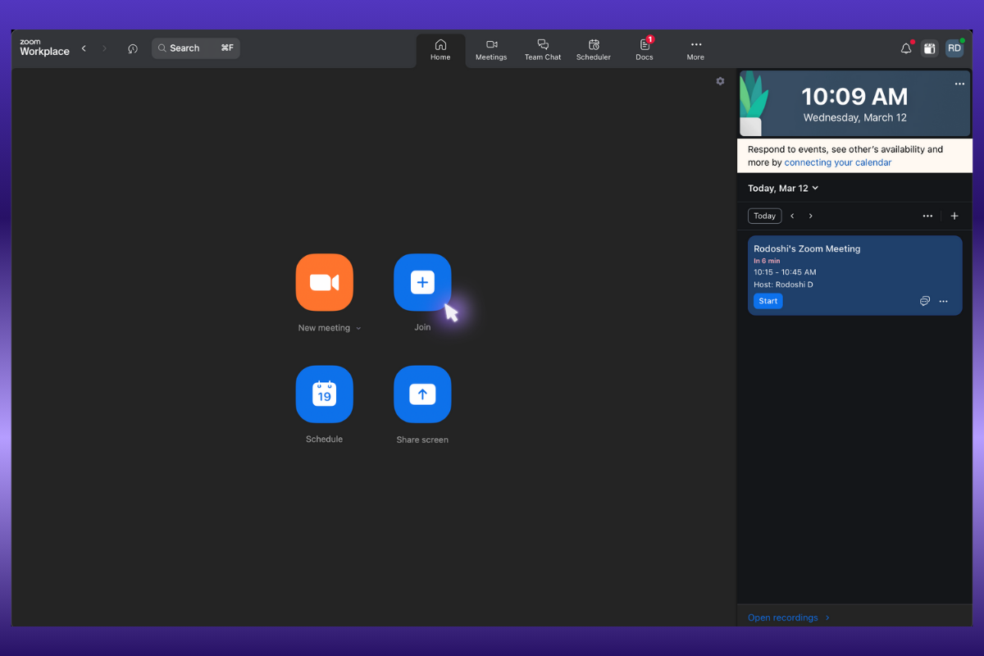
Task: Click the Today button
Action: pos(765,216)
